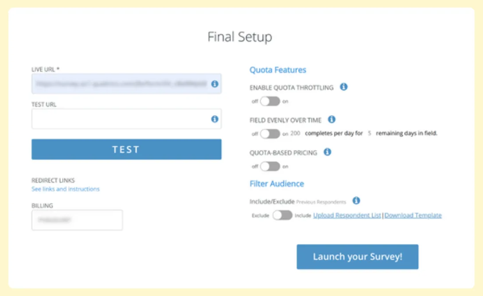Open See links and instructions
Viewport: 483px width, 296px height.
click(x=65, y=188)
